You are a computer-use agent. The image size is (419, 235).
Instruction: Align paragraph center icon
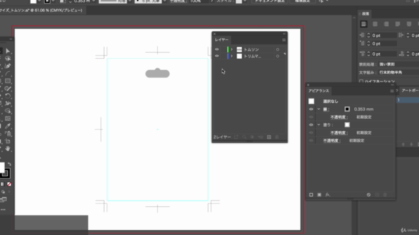point(375,24)
